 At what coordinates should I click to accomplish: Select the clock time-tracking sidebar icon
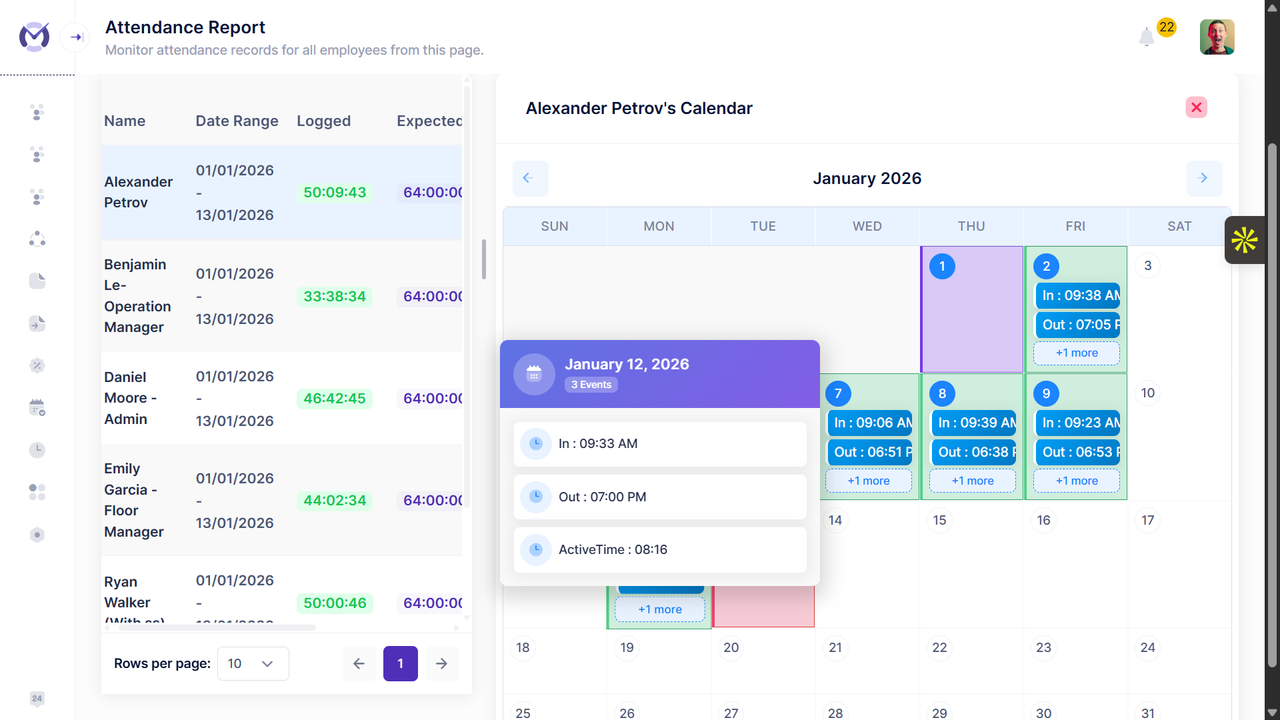[37, 450]
